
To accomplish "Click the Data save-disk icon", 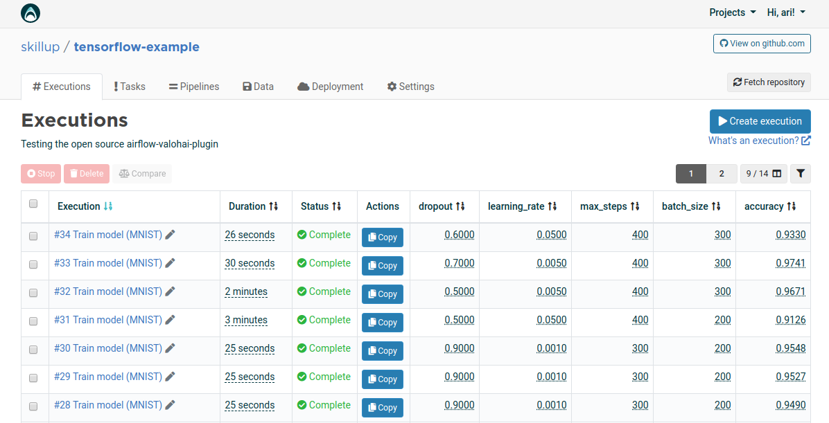I will click(x=247, y=87).
